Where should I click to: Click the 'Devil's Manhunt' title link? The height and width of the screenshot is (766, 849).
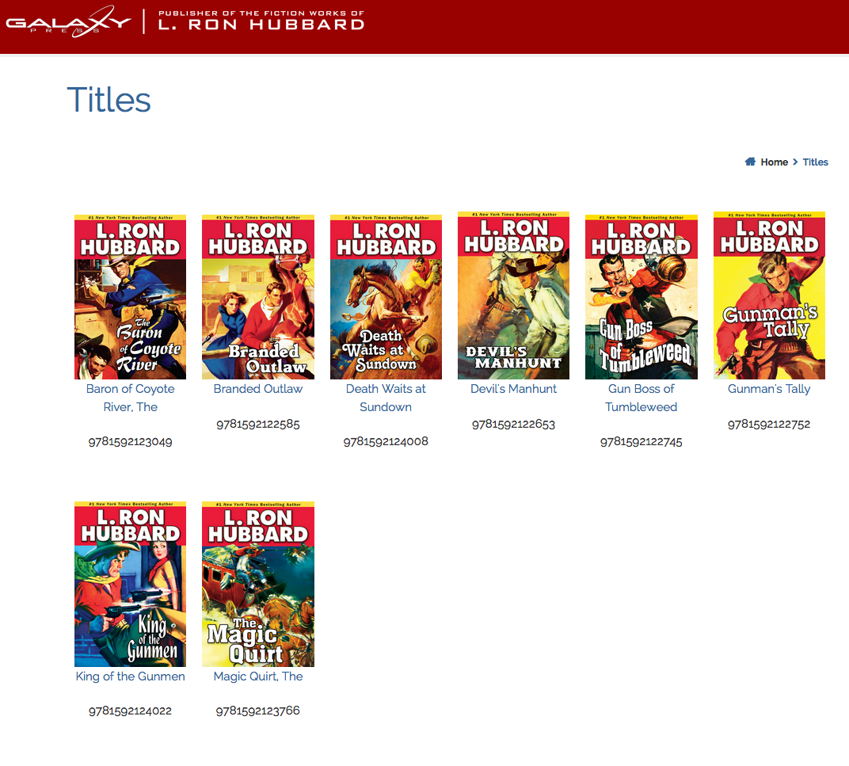coord(513,389)
